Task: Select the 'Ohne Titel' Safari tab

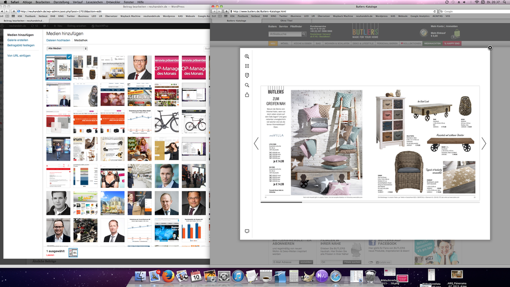Action: click(x=286, y=21)
